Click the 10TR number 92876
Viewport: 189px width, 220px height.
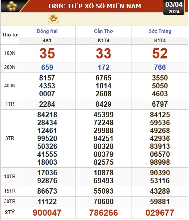pyautogui.click(x=47, y=181)
